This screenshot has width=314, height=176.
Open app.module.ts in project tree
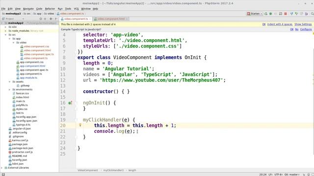(x=28, y=78)
